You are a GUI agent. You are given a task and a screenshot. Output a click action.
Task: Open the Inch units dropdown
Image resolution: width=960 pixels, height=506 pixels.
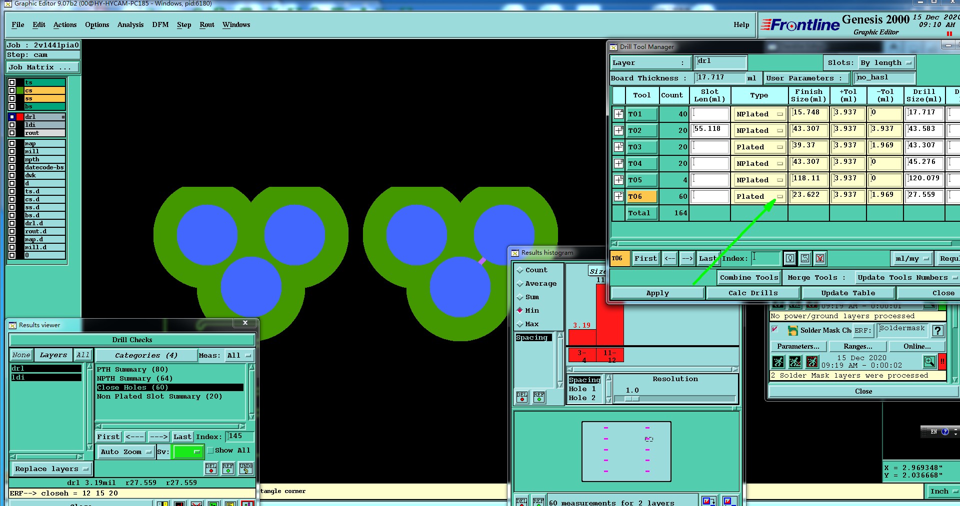pos(943,491)
